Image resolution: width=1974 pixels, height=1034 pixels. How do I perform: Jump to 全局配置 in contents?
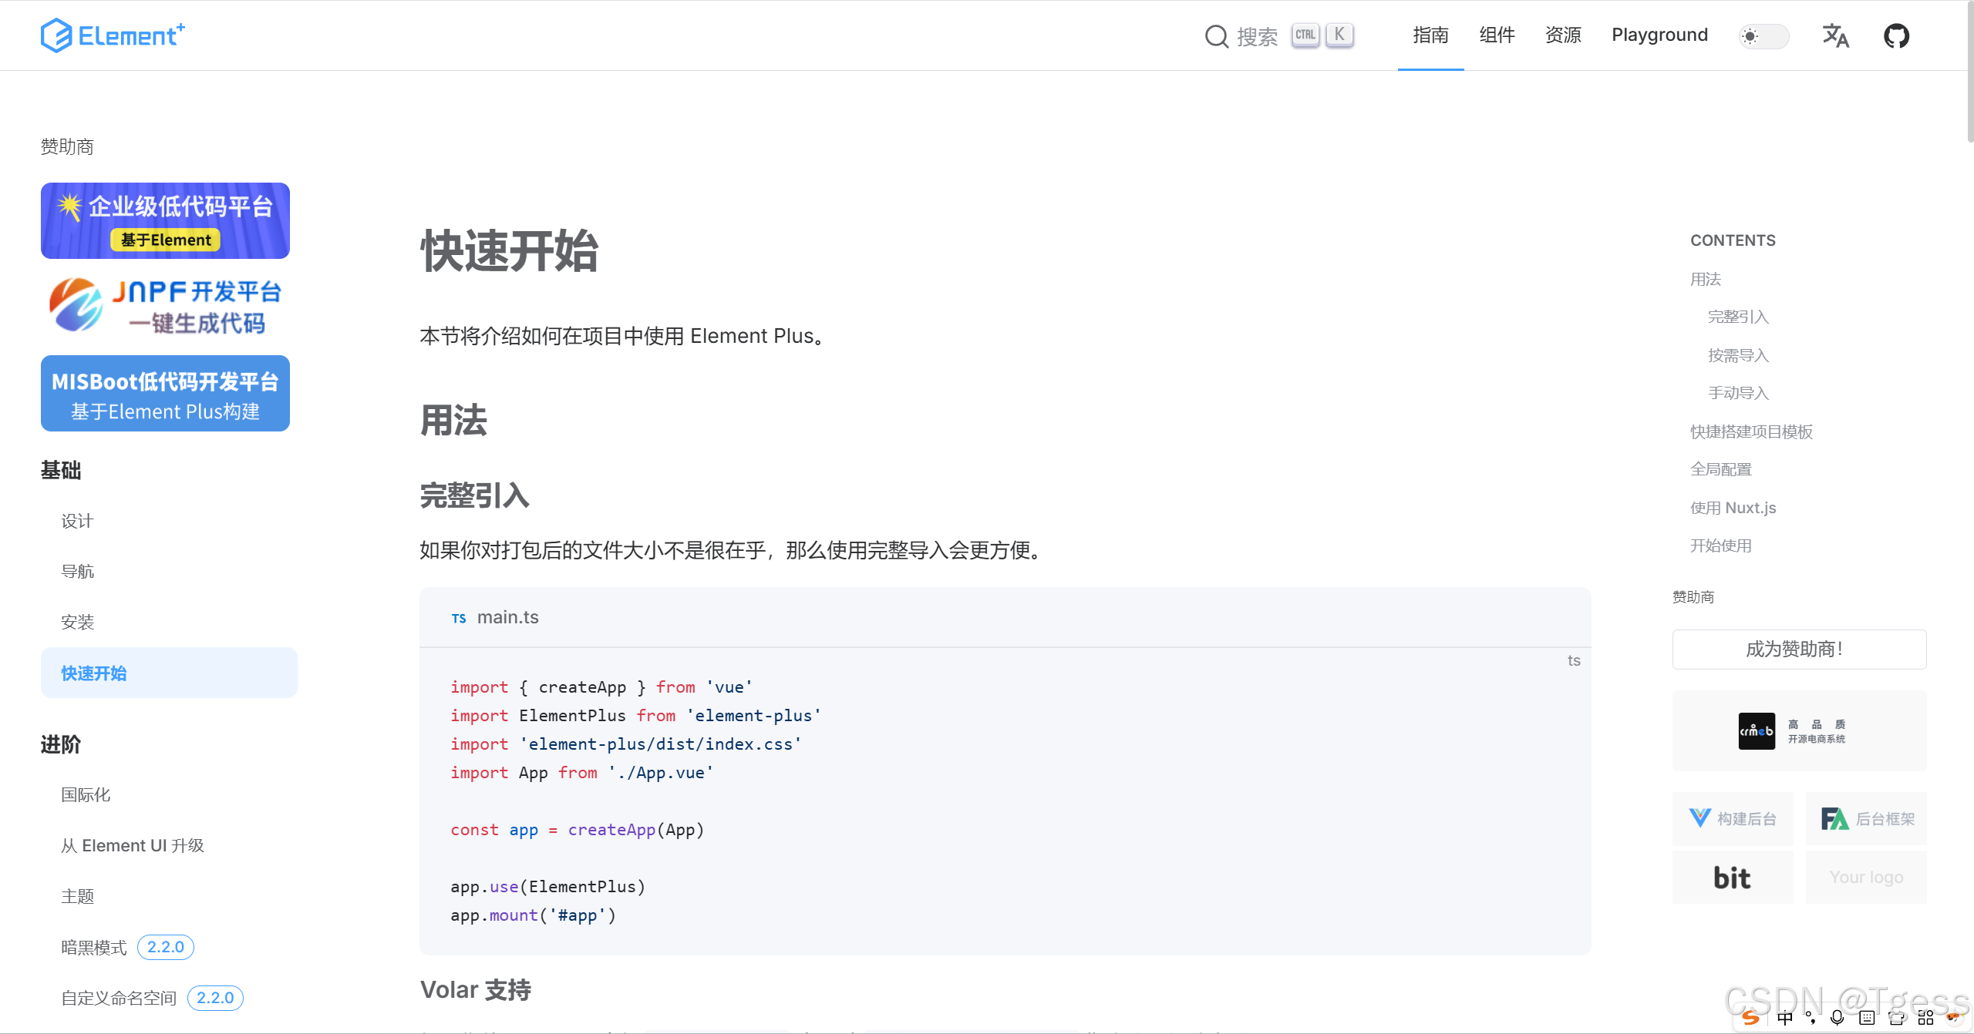[x=1721, y=469]
